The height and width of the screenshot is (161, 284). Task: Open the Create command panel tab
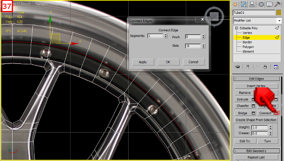235,4
